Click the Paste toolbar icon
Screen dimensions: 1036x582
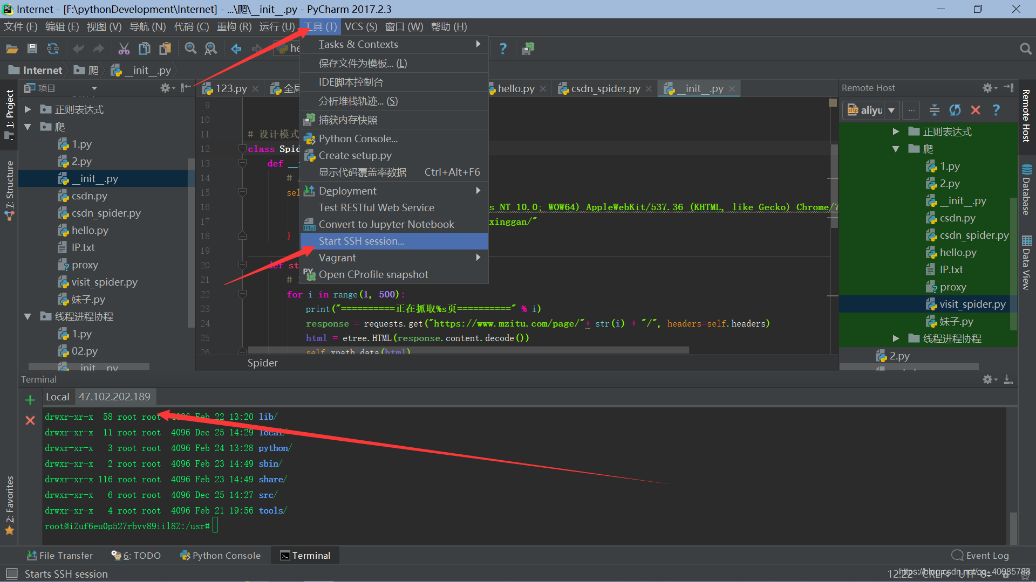tap(165, 49)
